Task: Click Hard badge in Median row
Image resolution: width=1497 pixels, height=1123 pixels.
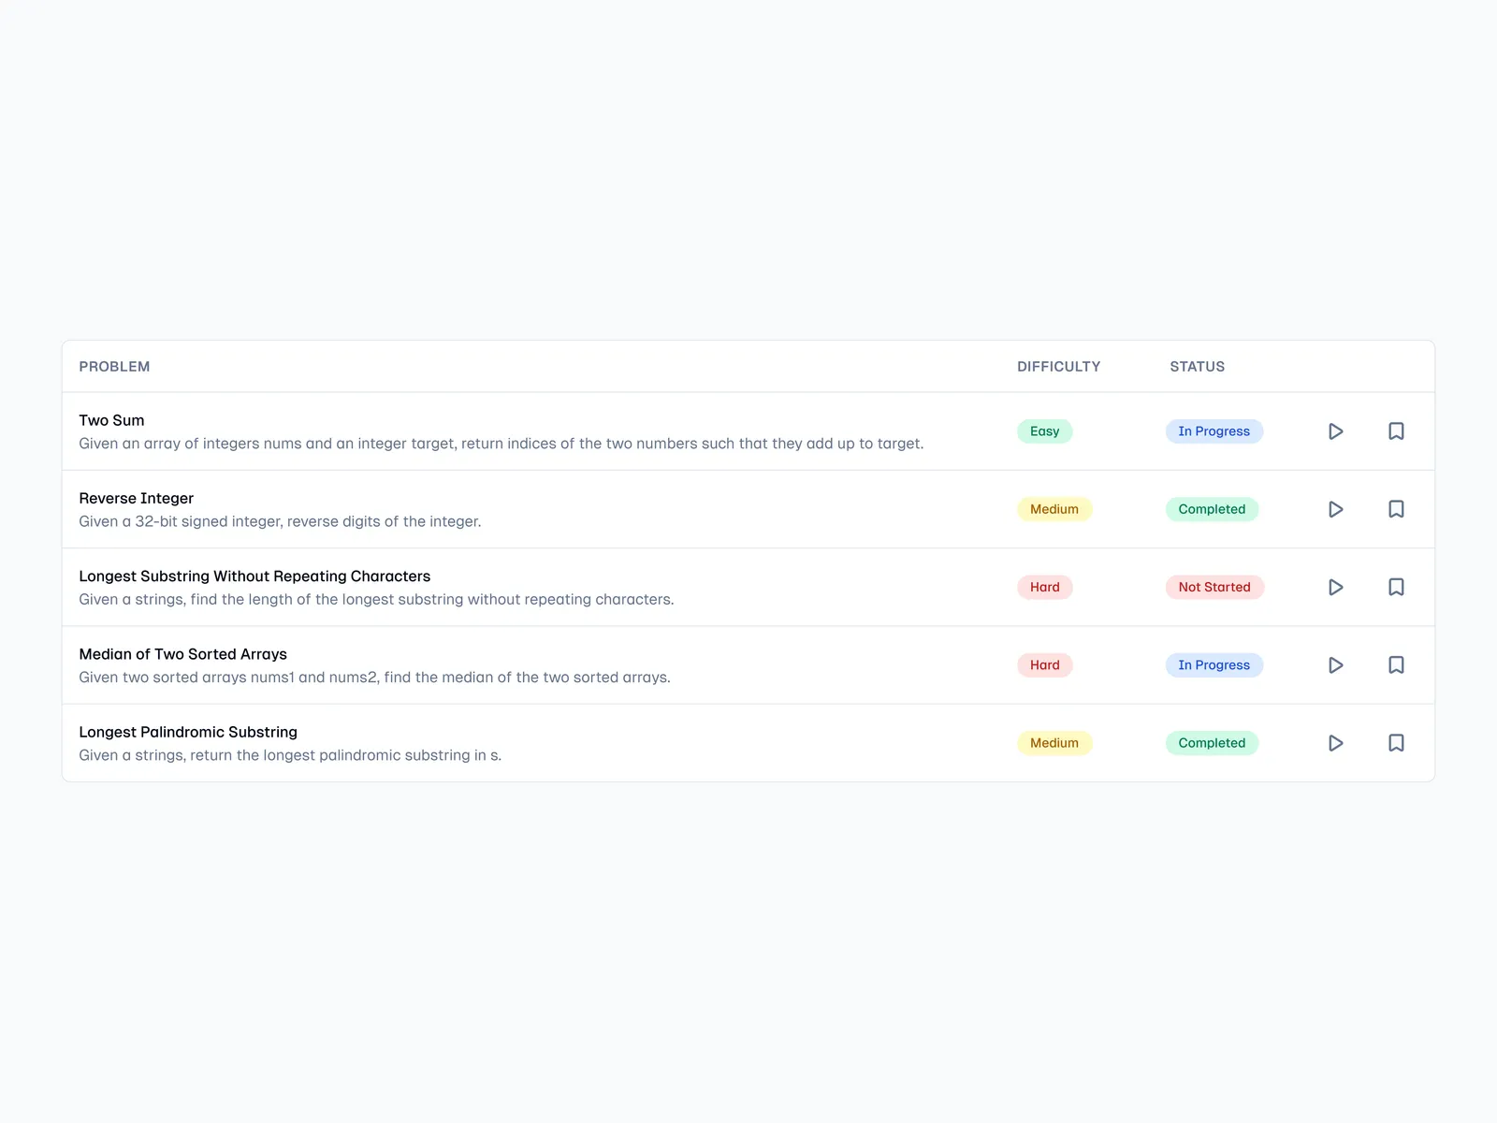Action: click(x=1044, y=665)
